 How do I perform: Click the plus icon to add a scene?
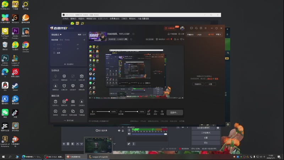coord(84,40)
